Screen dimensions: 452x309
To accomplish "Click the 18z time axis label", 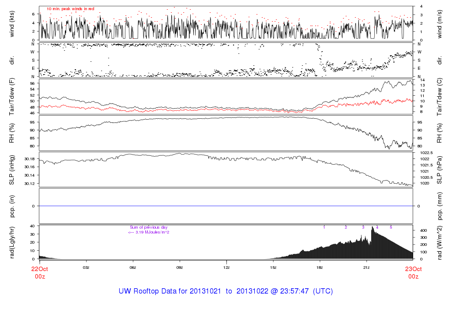I will 320,268.
